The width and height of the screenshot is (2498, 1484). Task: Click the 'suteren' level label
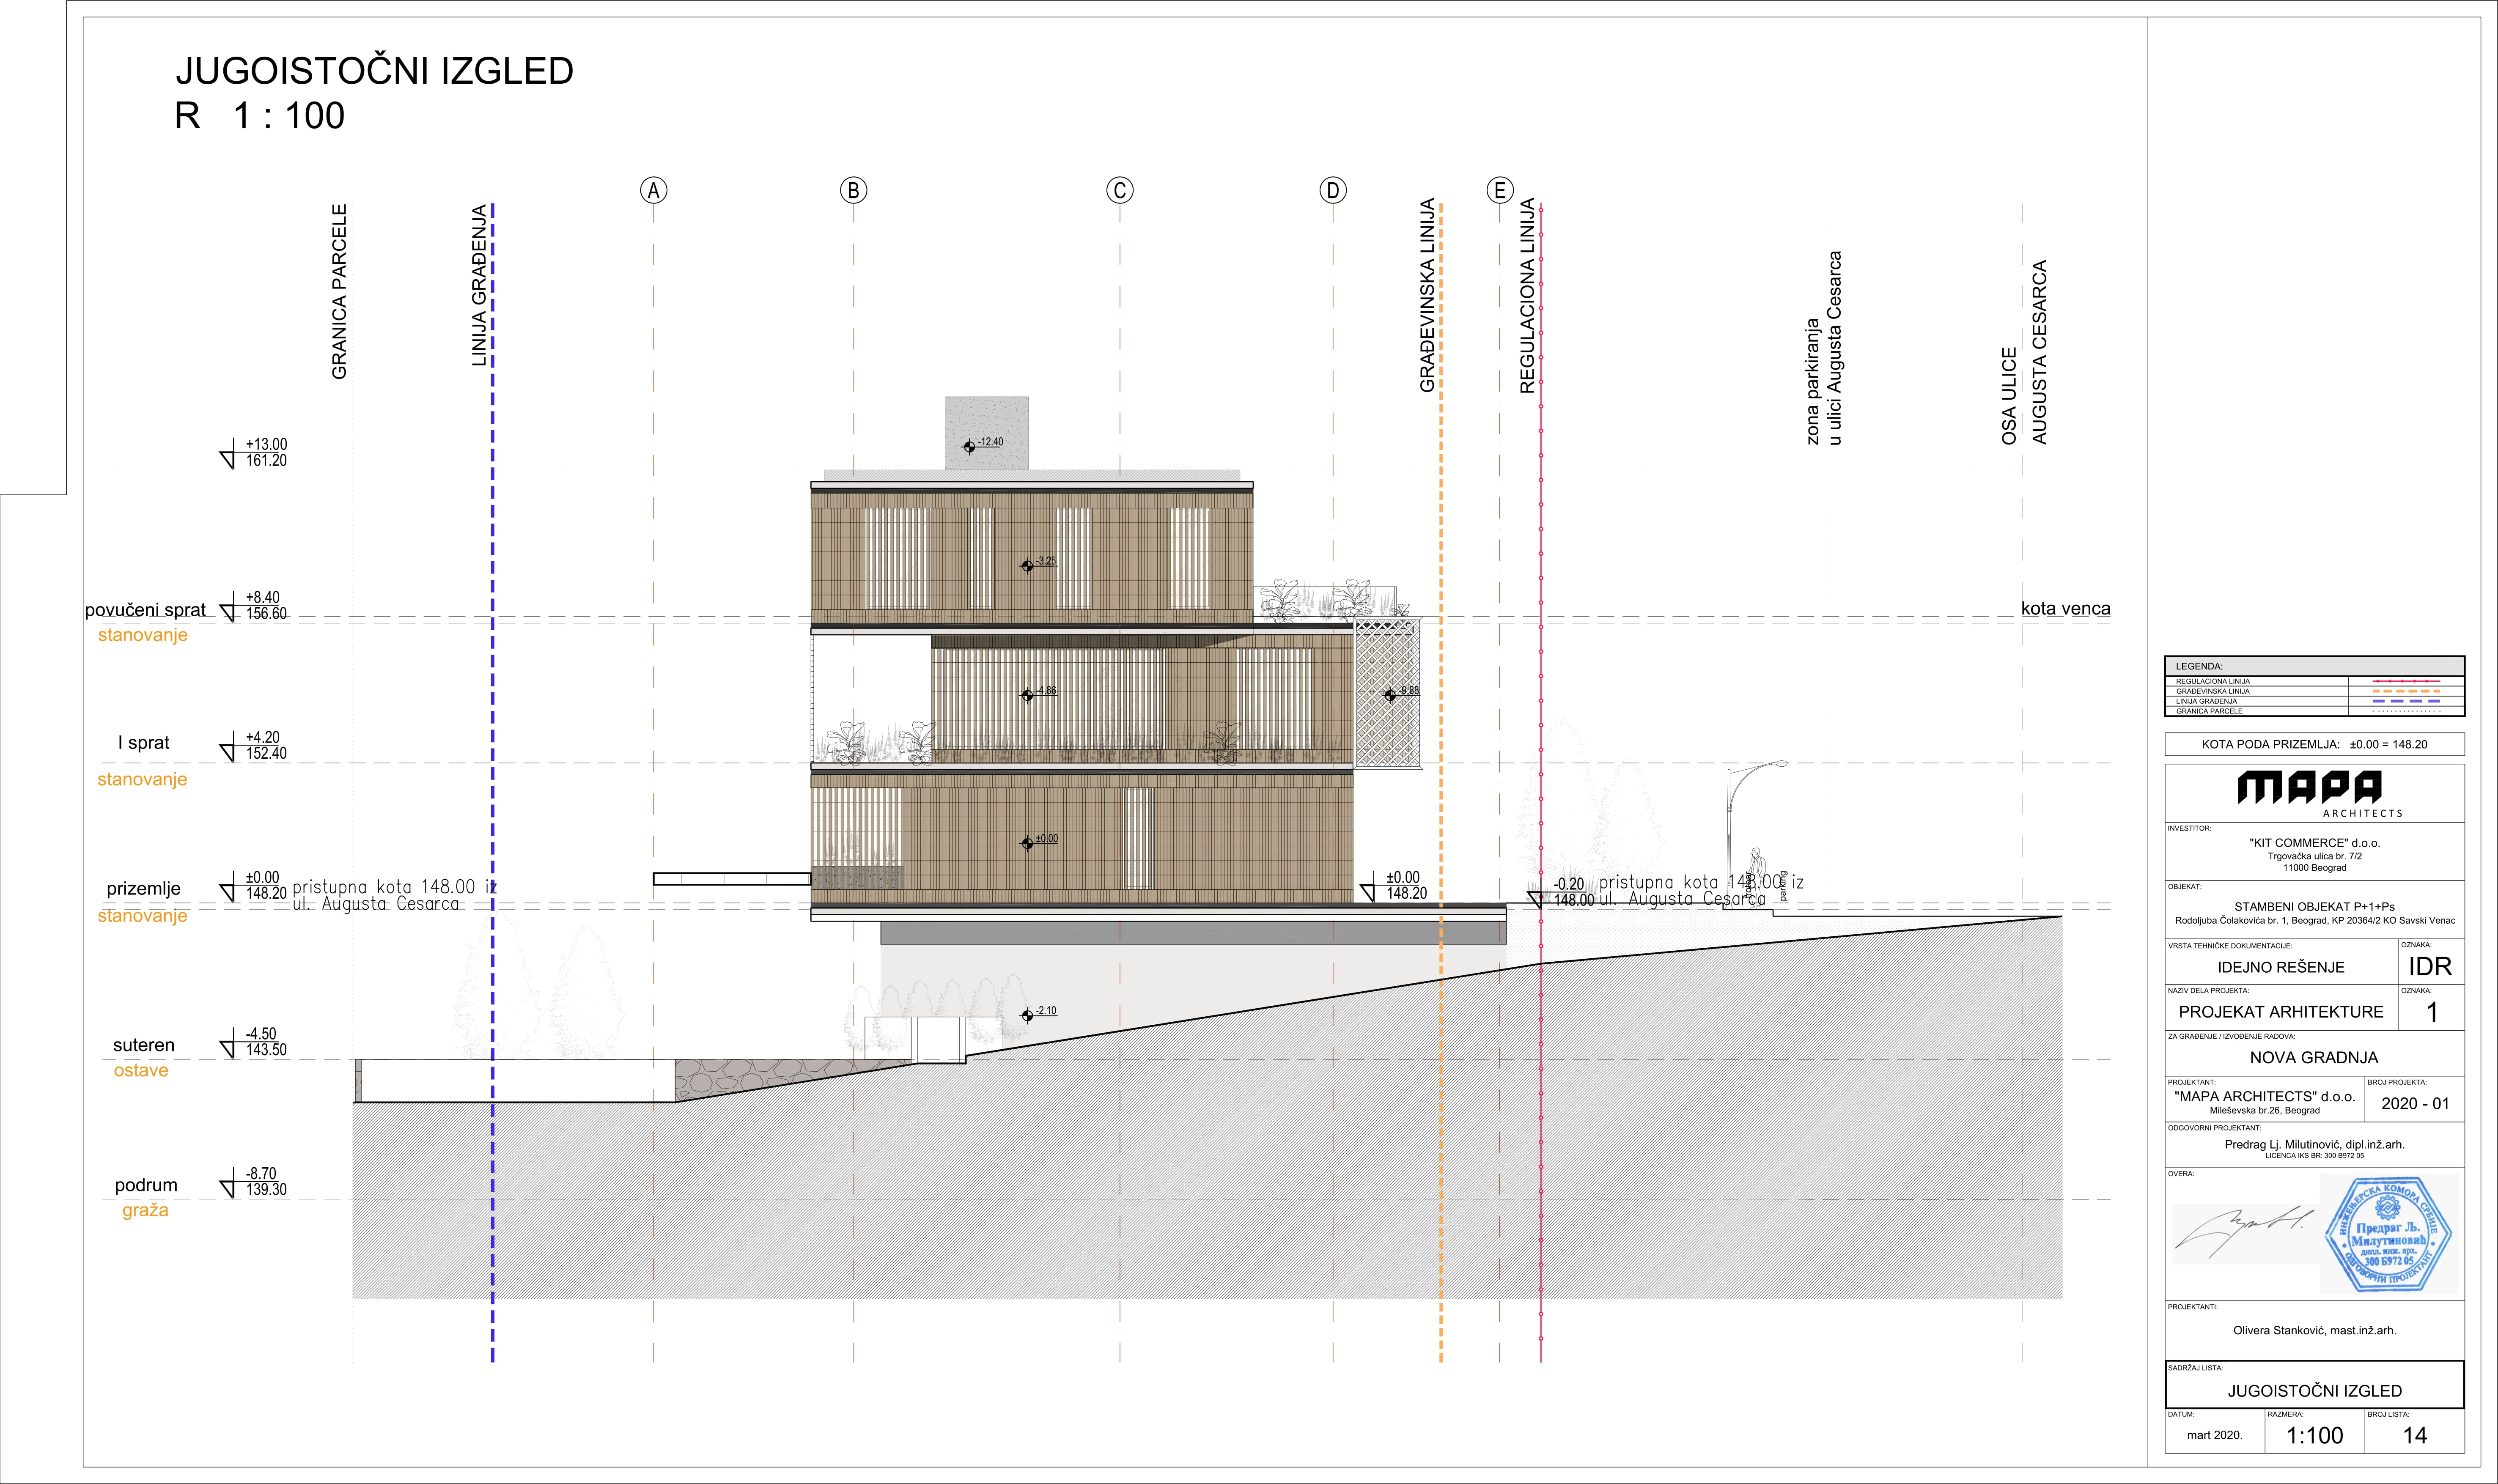point(144,1045)
